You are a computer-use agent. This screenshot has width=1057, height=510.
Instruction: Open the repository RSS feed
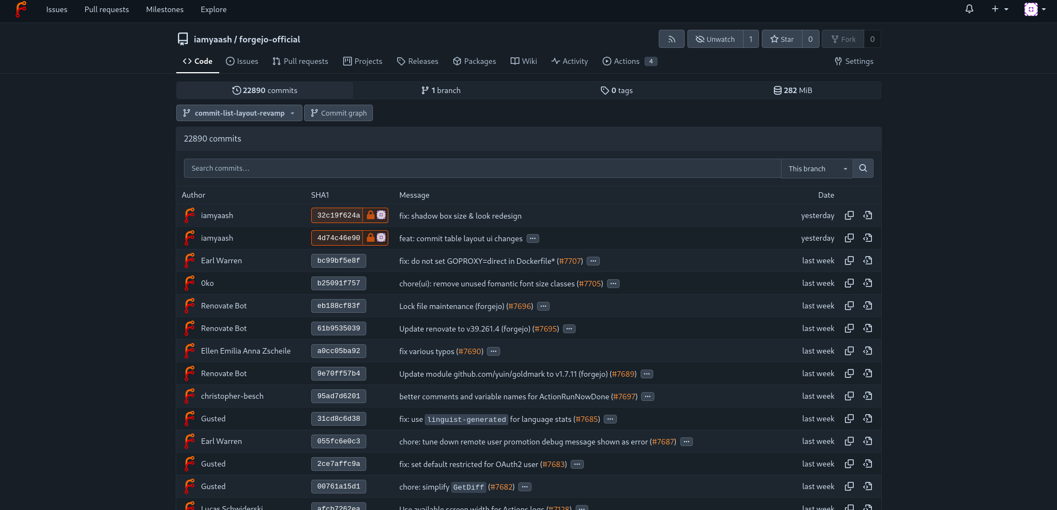tap(671, 39)
